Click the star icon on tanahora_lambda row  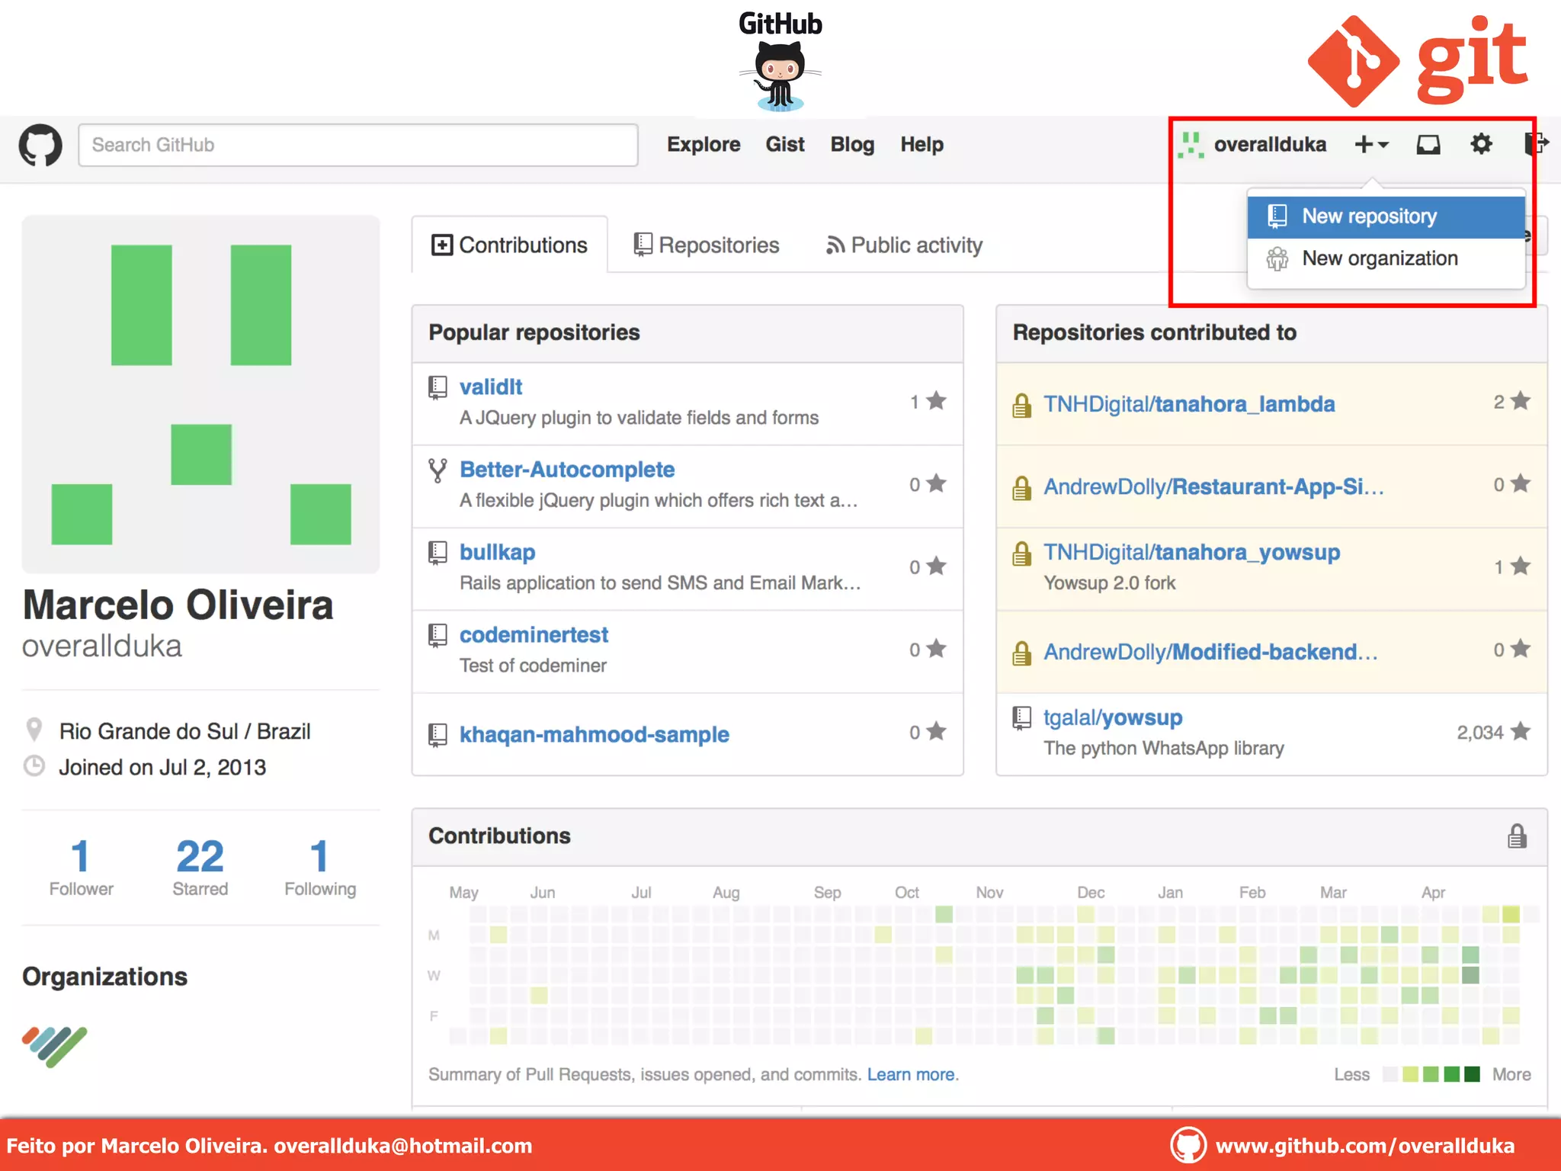(x=1521, y=401)
